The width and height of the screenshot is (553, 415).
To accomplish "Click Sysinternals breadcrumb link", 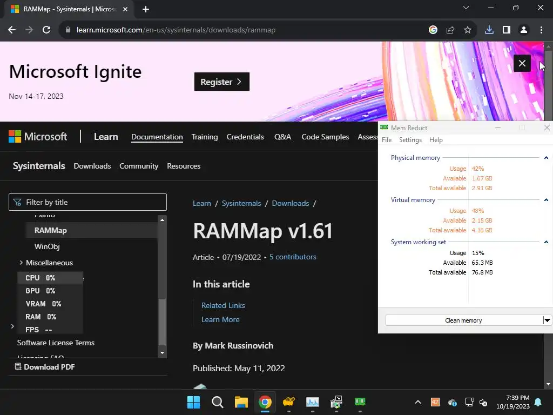I will coord(241,203).
